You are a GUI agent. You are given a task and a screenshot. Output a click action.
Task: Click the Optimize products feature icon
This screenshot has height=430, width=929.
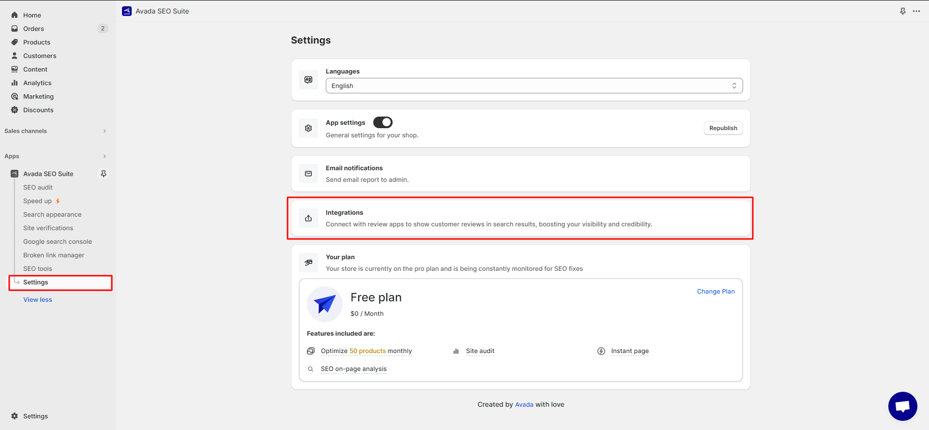click(311, 351)
